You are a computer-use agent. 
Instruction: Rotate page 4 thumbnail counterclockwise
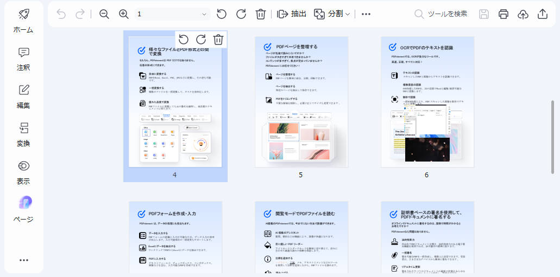(184, 39)
